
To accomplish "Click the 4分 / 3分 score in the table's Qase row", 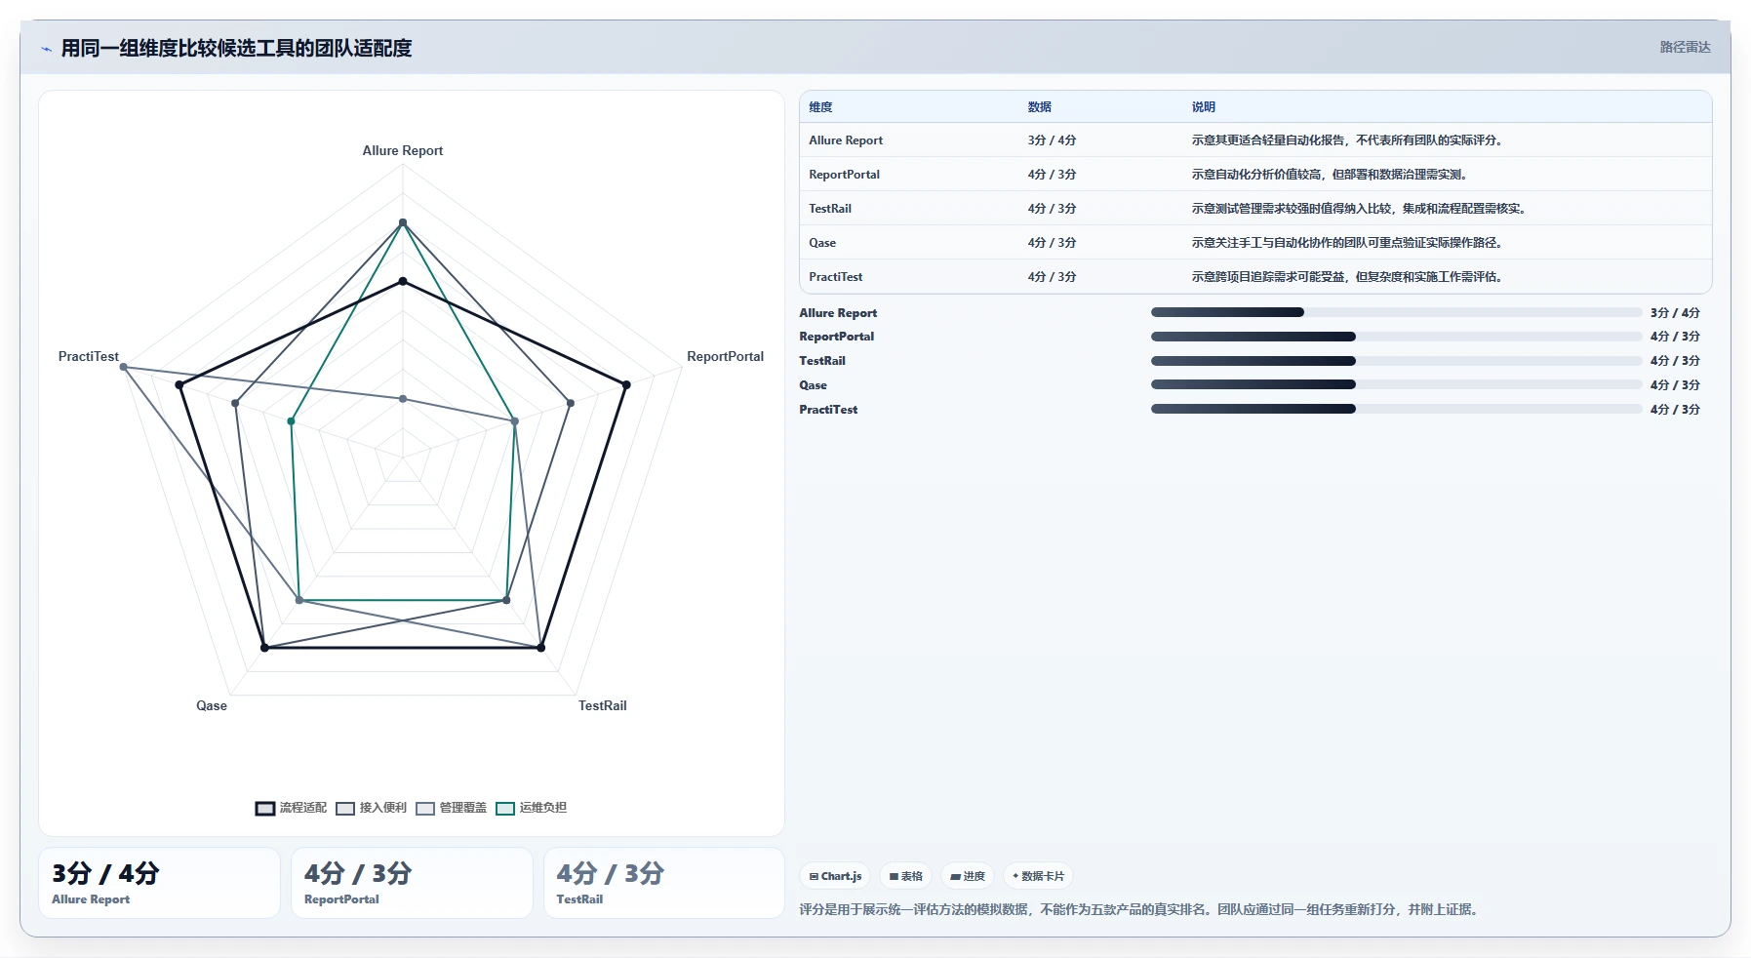I will [x=1052, y=243].
